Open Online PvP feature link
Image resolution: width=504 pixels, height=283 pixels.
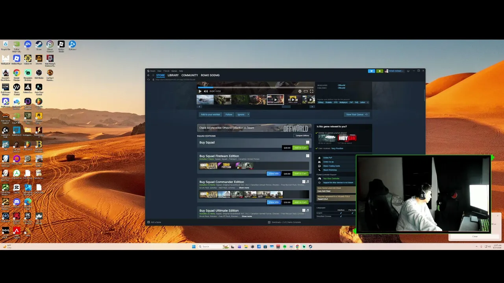(x=328, y=158)
